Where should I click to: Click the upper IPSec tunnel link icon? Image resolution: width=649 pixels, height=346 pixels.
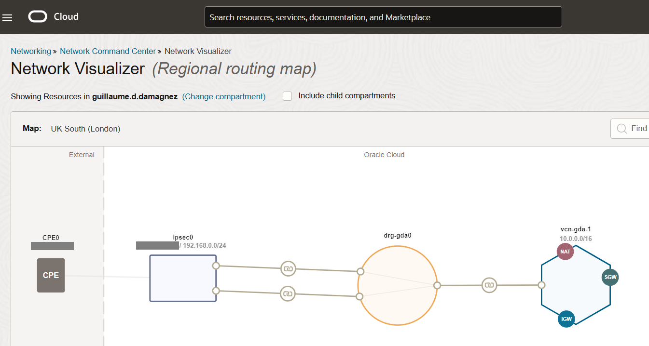point(288,268)
